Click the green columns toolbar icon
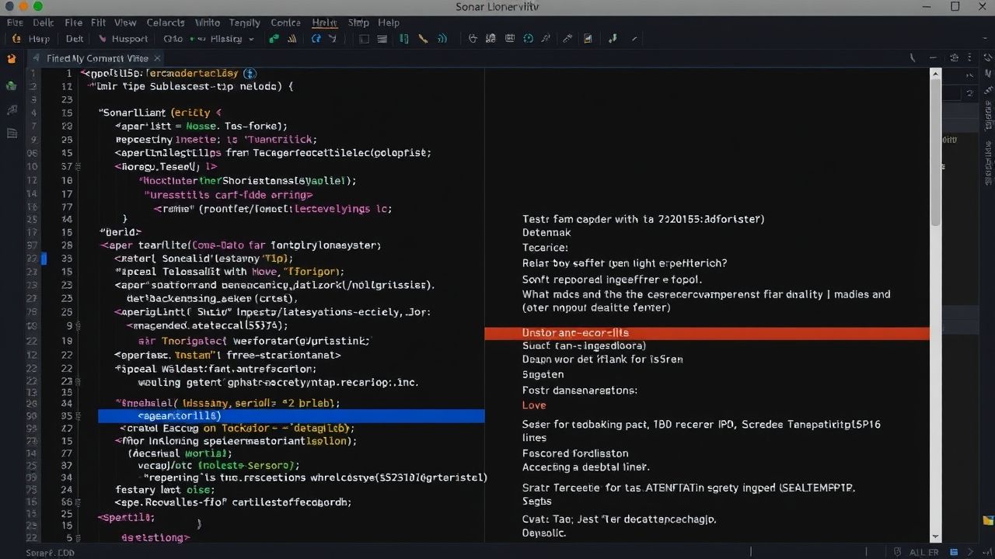995x559 pixels. (403, 39)
